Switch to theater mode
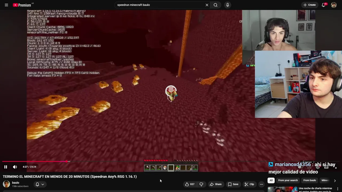This screenshot has width=342, height=192. pyautogui.click(x=326, y=167)
